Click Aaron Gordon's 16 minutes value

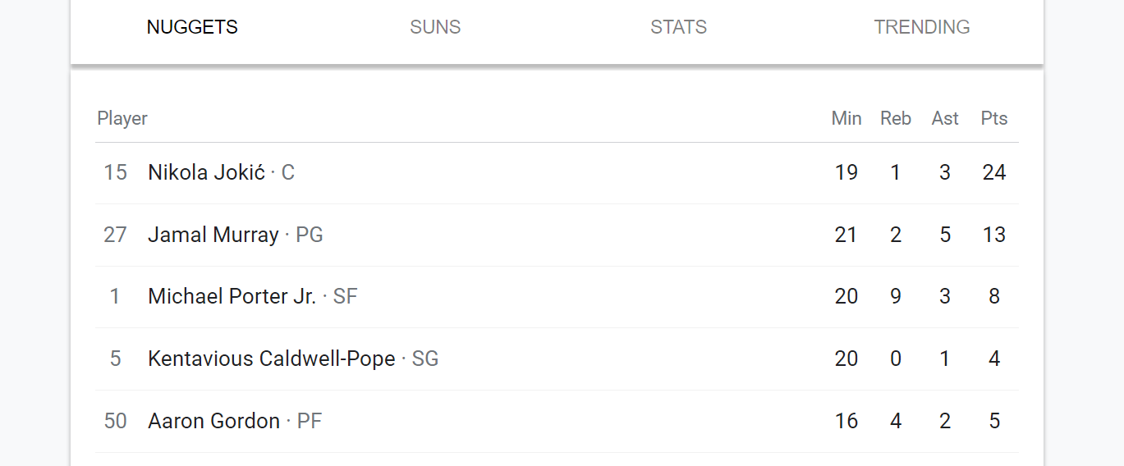(846, 421)
